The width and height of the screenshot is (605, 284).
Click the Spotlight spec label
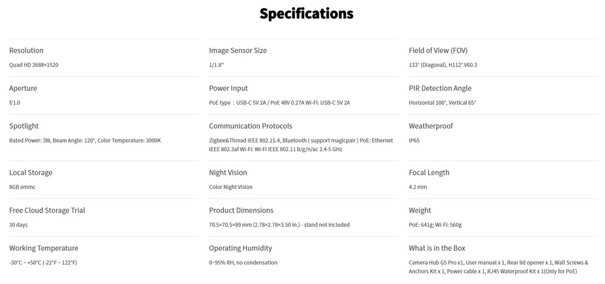pos(24,126)
